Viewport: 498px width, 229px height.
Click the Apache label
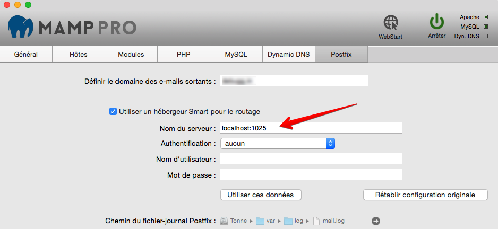pos(469,17)
